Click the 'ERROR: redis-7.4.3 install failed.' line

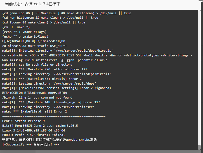[33, 135]
